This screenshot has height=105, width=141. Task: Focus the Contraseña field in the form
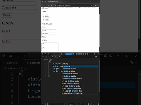pyautogui.click(x=49, y=35)
